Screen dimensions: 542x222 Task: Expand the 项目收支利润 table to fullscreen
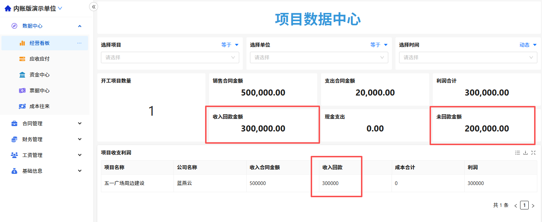(533, 153)
